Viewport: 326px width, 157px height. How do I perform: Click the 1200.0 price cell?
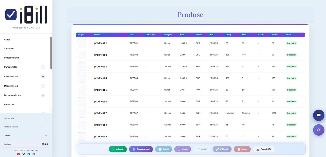pyautogui.click(x=183, y=67)
